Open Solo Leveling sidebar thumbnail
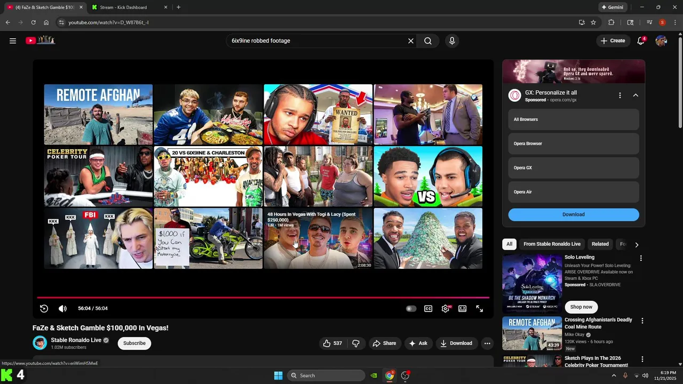The image size is (683, 384). coord(532,283)
